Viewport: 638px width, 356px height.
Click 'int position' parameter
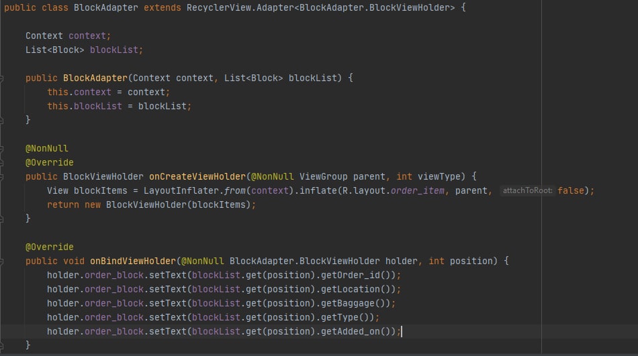461,261
